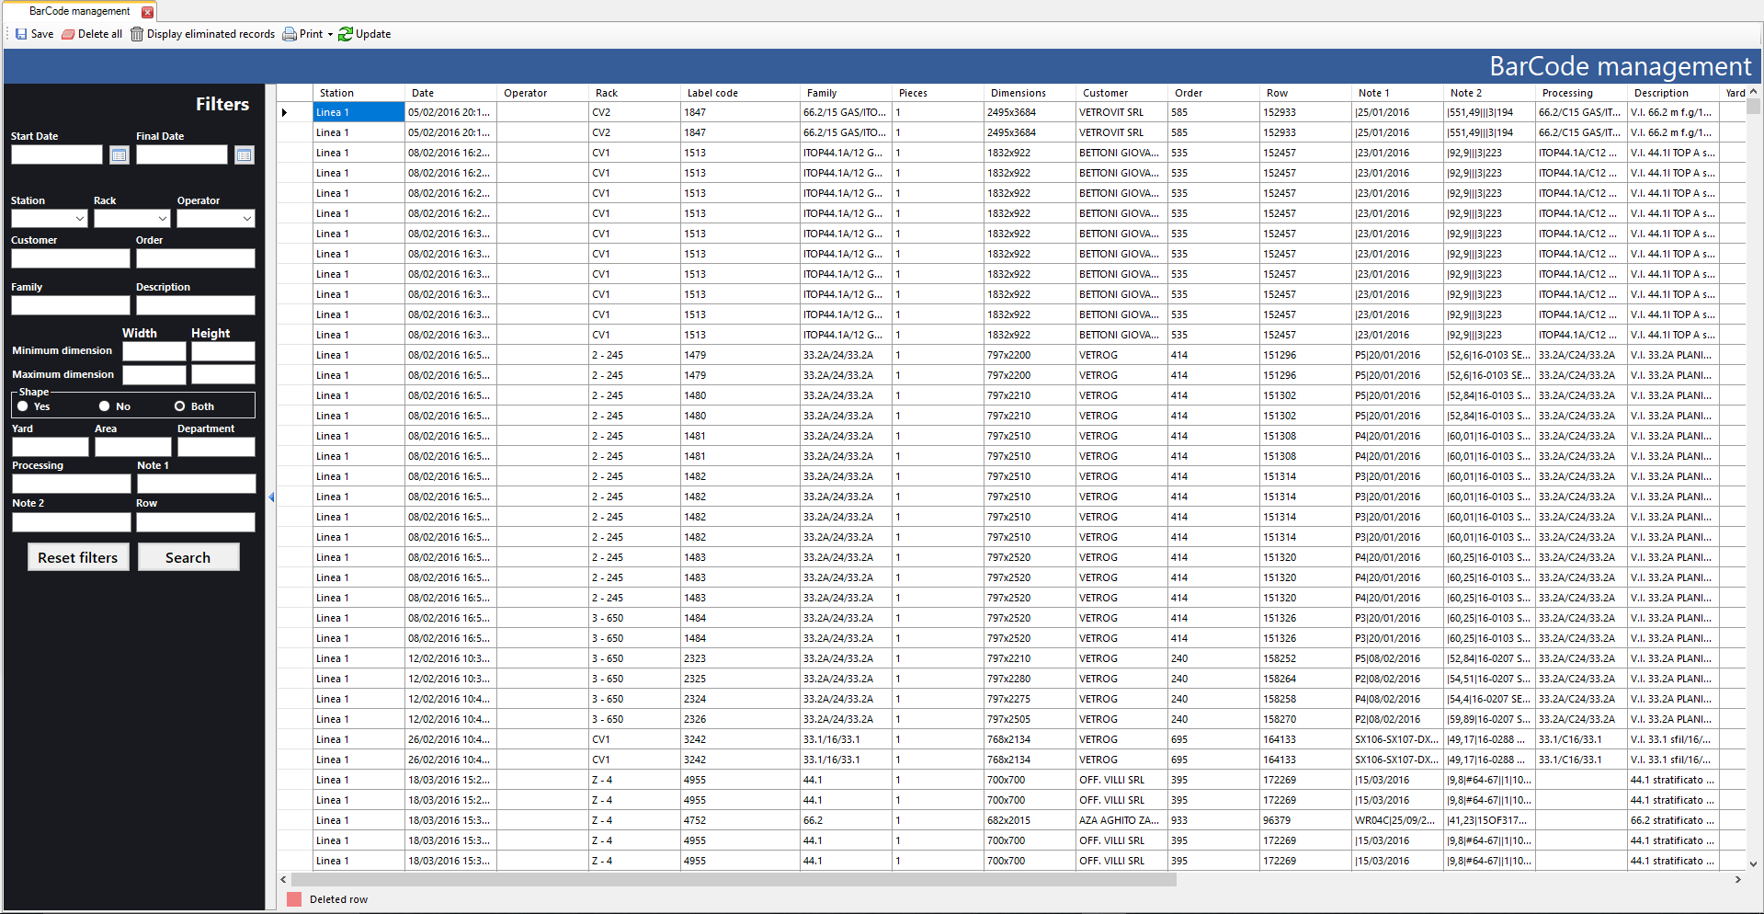Switch to BarCode management tab
Viewport: 1764px width, 914px height.
pos(80,12)
